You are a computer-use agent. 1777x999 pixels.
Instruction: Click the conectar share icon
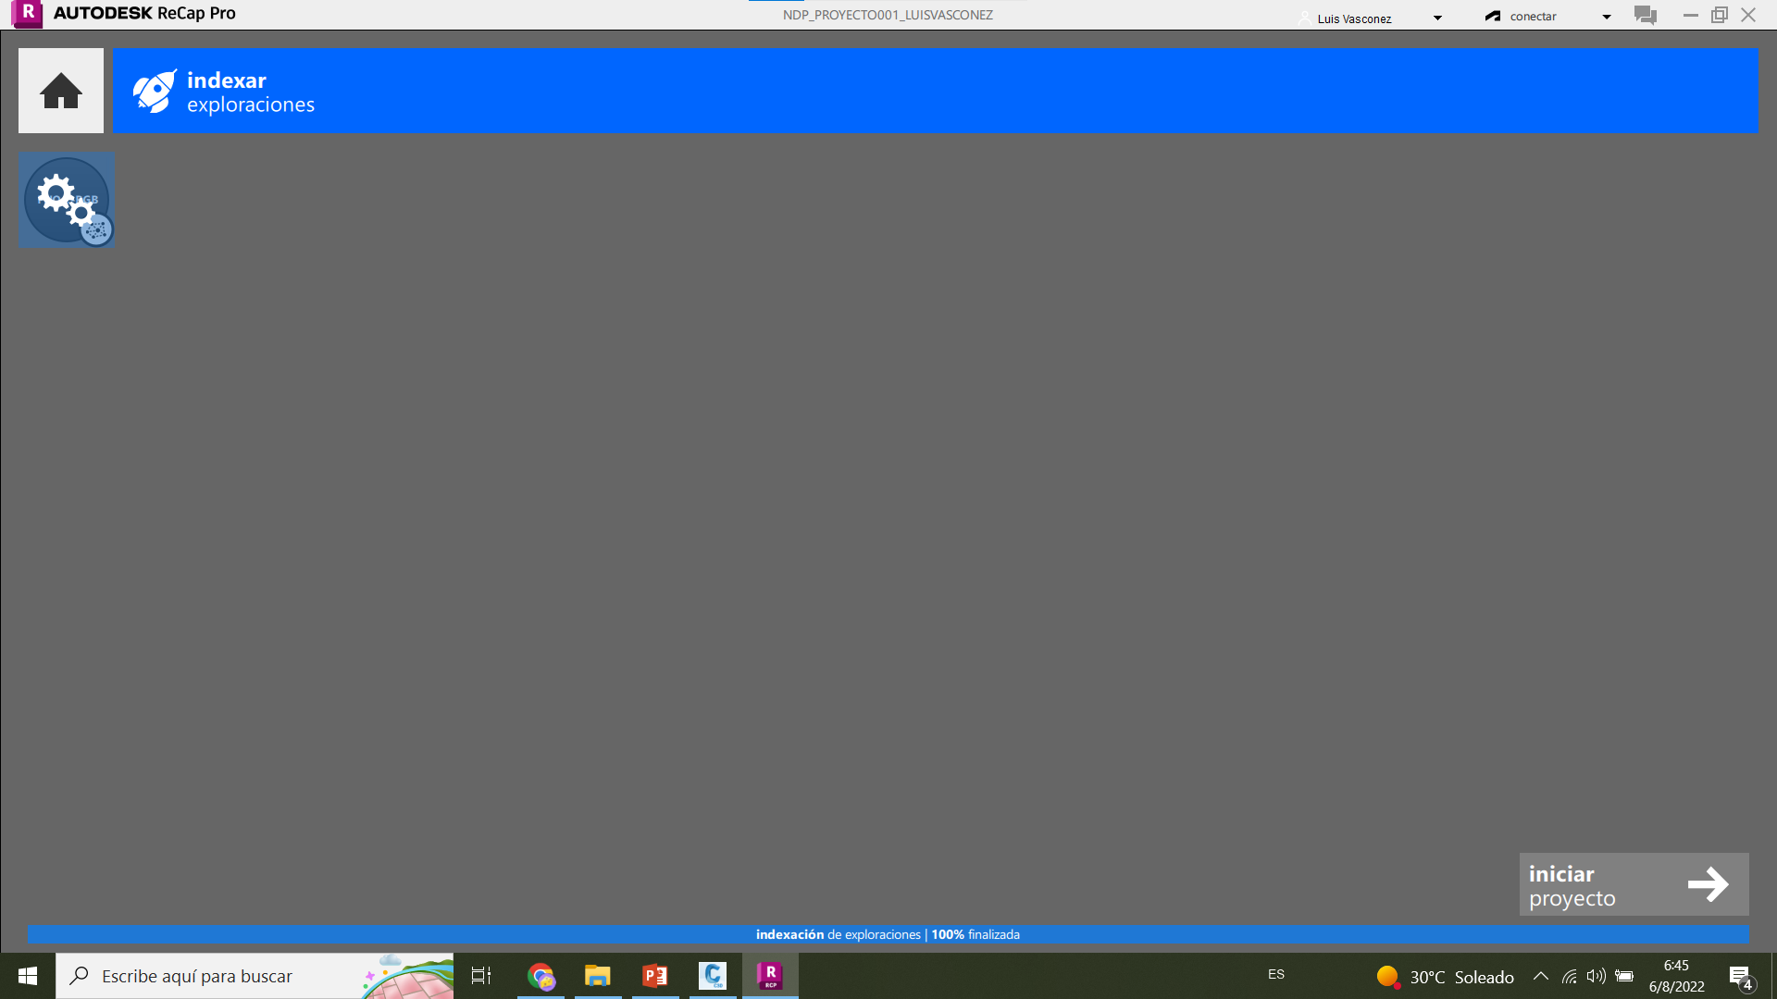[x=1493, y=17]
